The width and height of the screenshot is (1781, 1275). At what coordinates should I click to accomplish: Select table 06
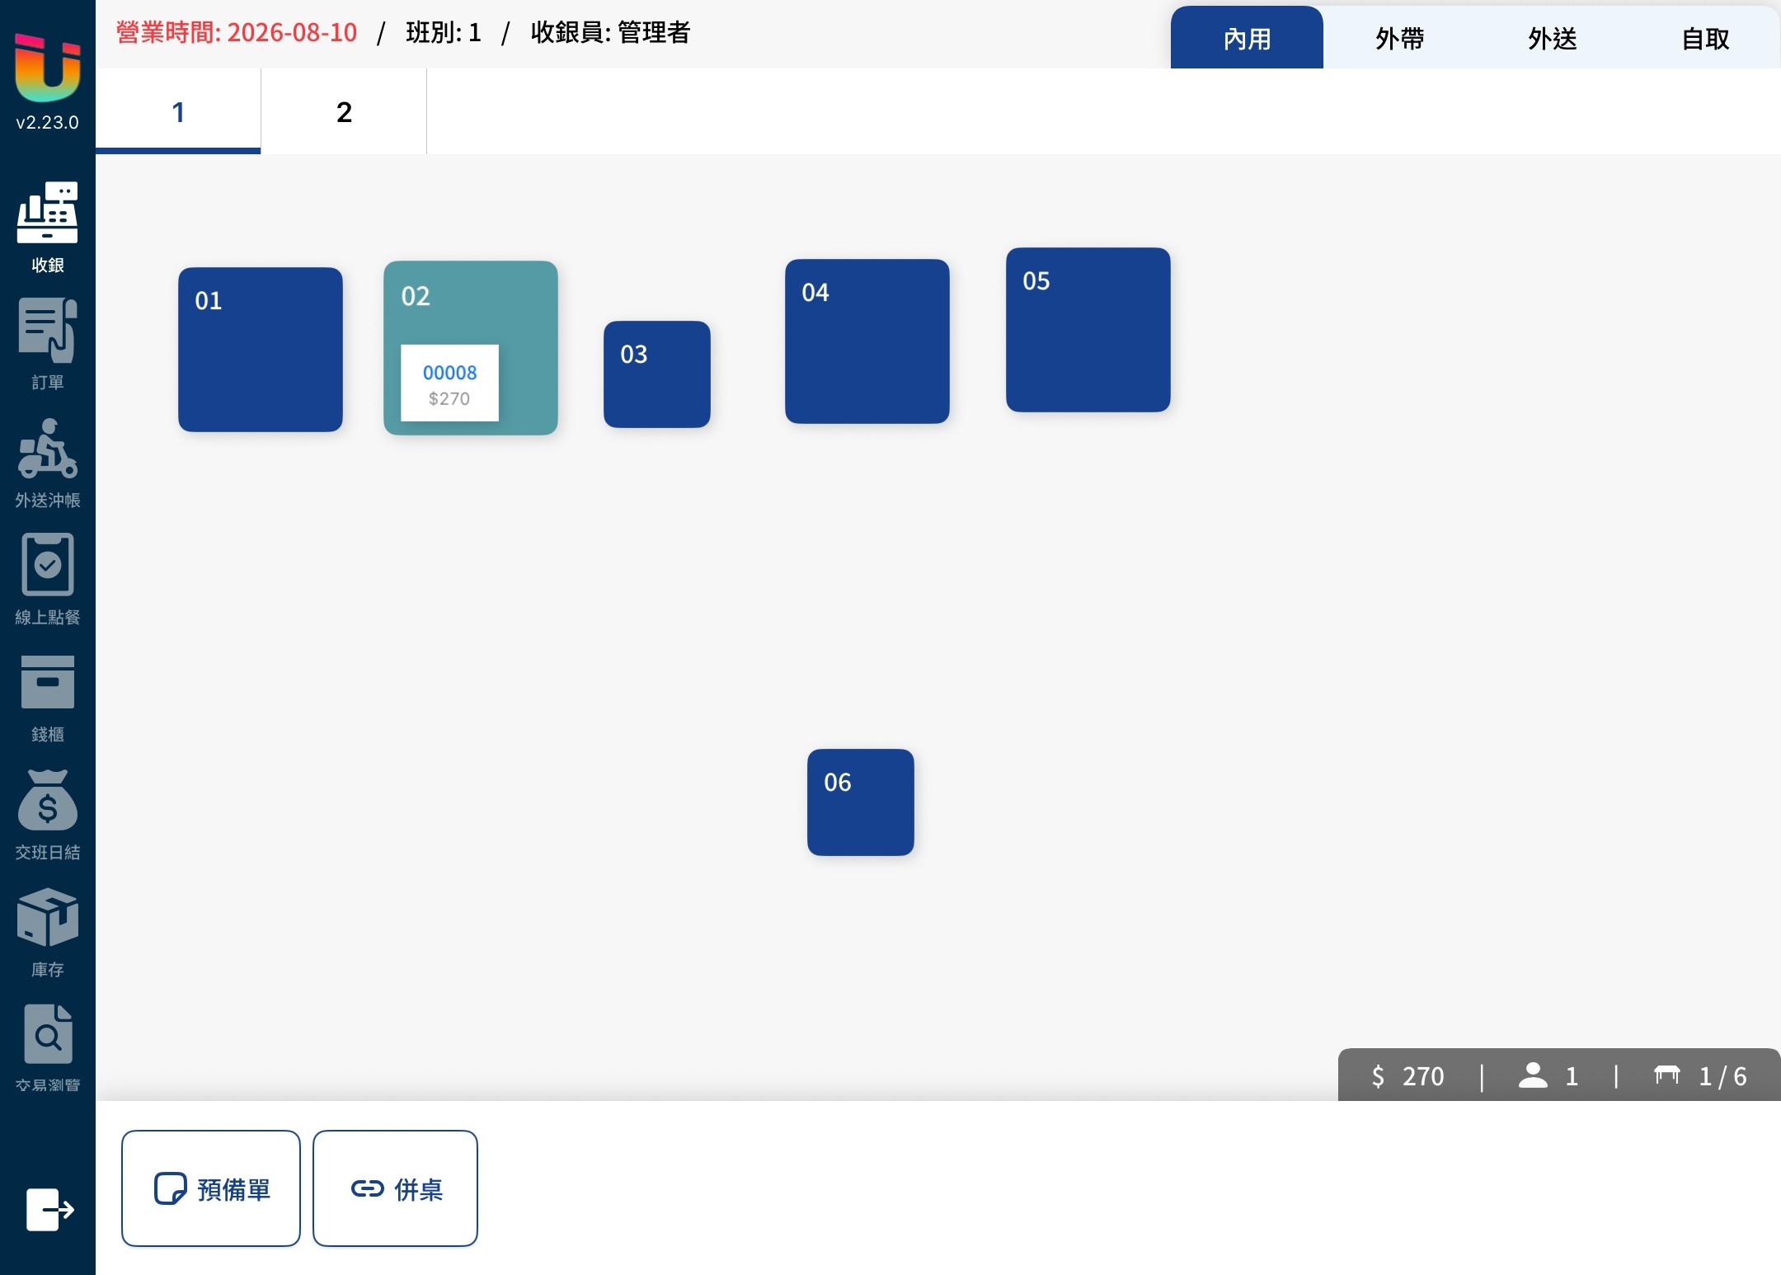pos(861,802)
